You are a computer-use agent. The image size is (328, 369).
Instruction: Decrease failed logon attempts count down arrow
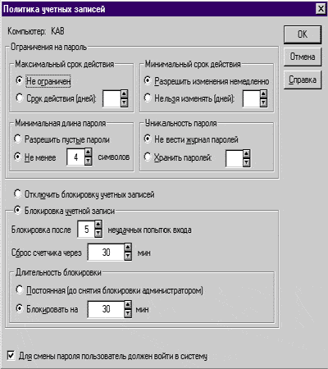tap(98, 233)
